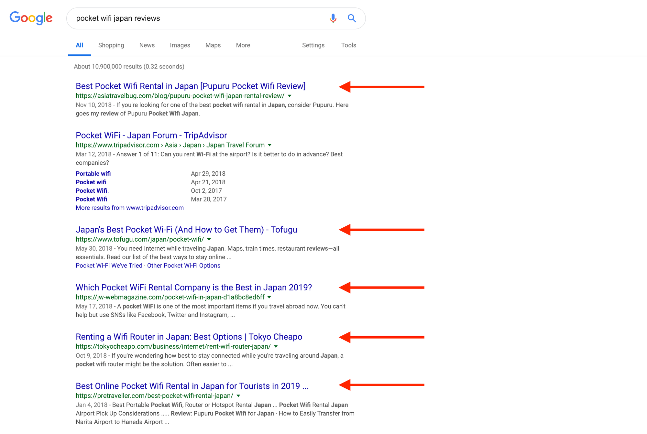Open the Portable wifi sitelink

coord(93,174)
